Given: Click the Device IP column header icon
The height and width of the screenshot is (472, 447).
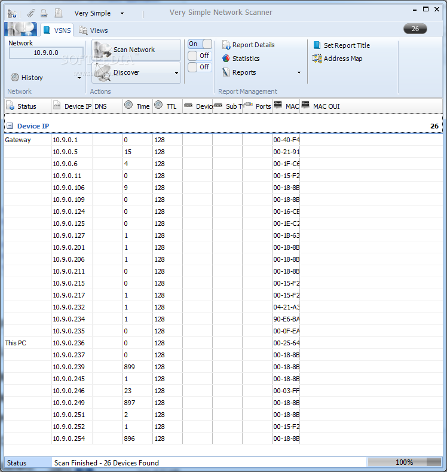Looking at the screenshot, I should coord(57,105).
